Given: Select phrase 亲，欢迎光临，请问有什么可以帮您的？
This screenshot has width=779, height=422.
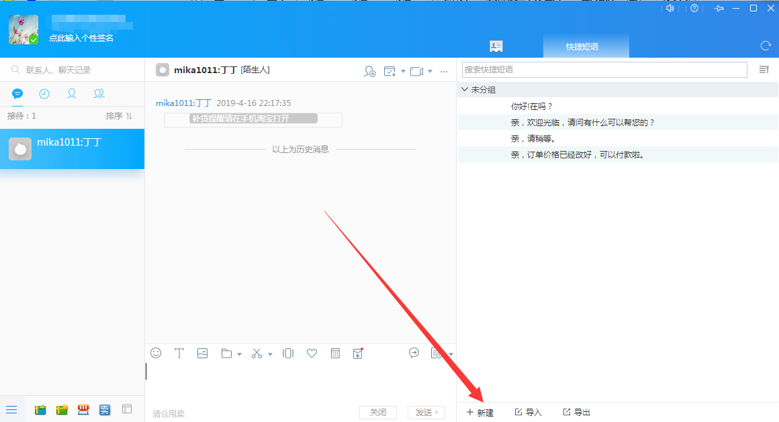Looking at the screenshot, I should pyautogui.click(x=618, y=123).
